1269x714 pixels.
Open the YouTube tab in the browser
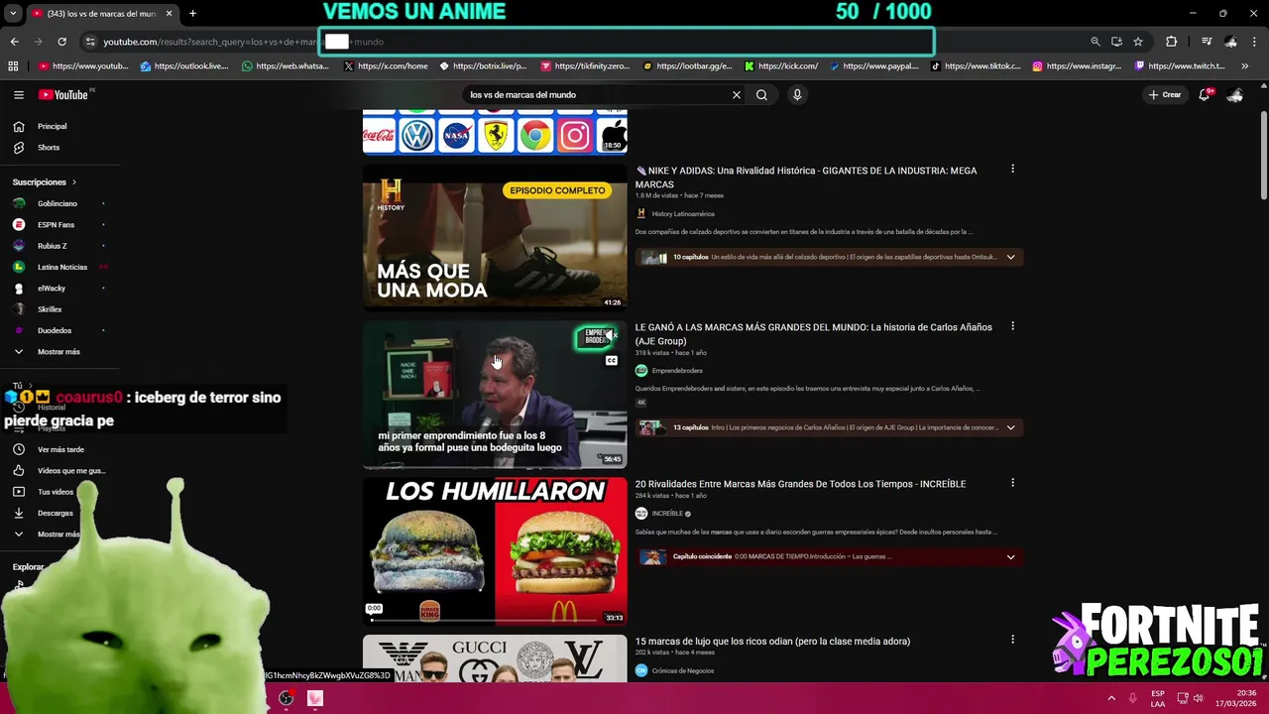[101, 13]
